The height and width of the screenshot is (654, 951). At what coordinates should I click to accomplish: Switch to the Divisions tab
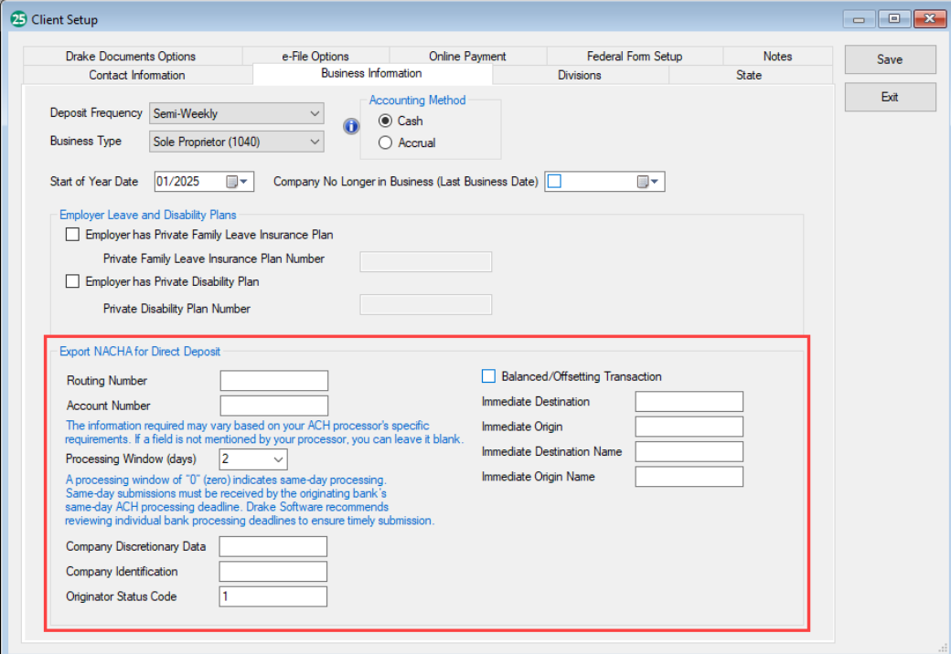(579, 74)
